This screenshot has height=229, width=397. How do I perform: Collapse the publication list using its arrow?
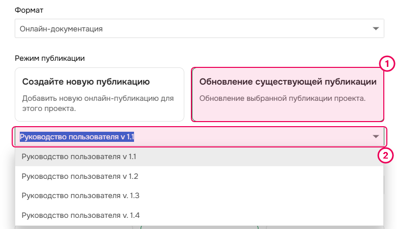coord(376,137)
